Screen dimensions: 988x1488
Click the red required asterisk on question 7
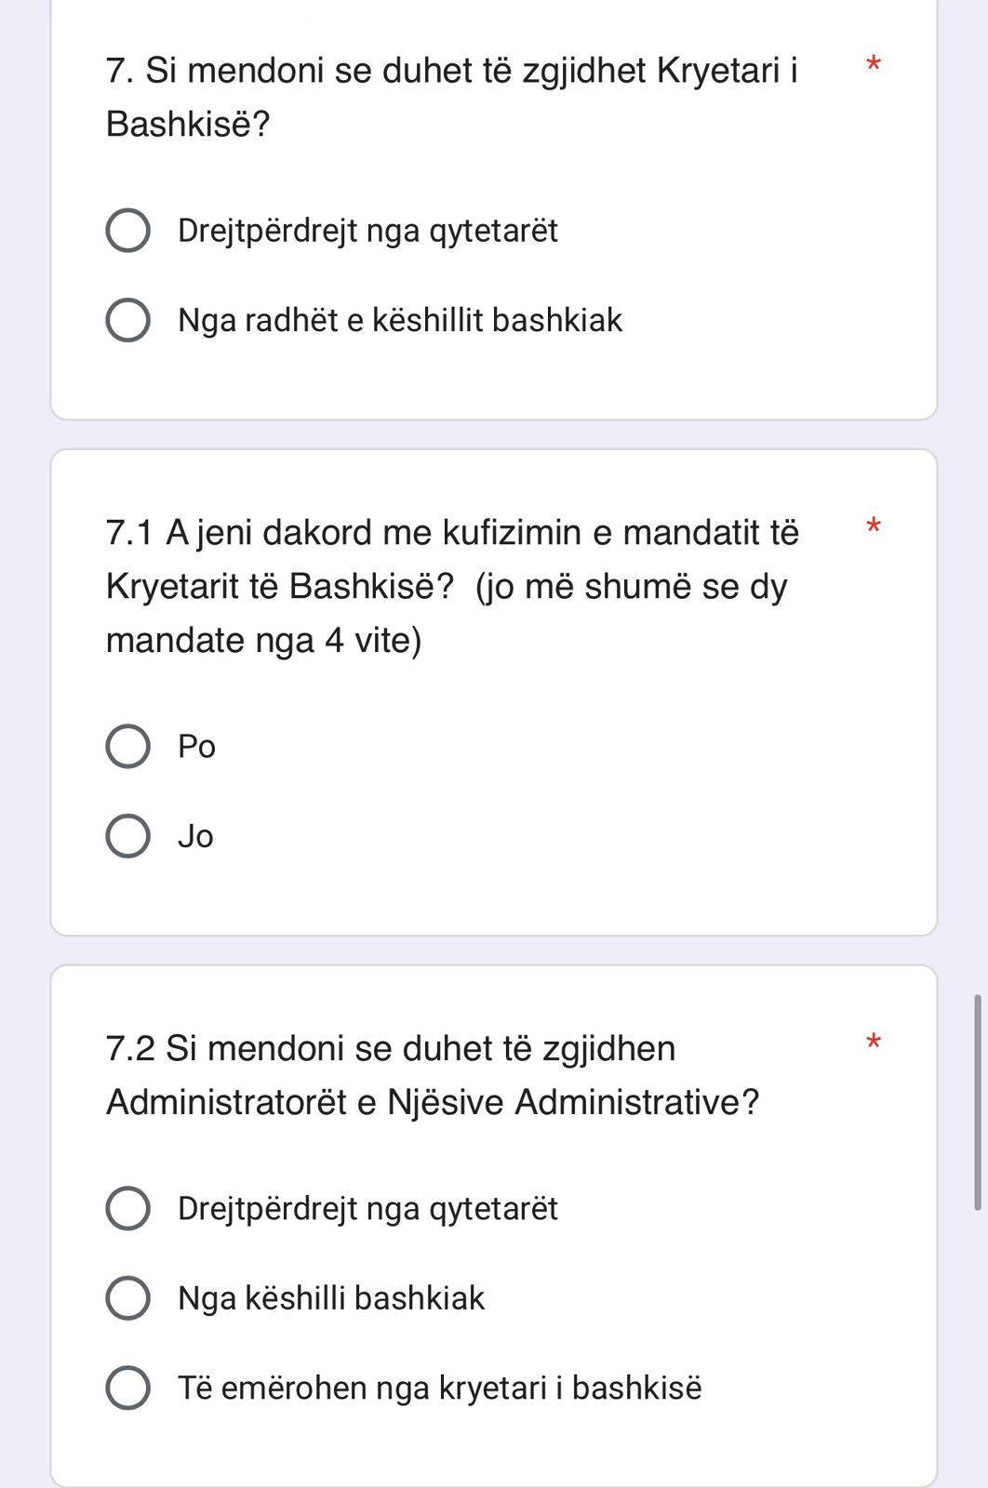click(873, 65)
